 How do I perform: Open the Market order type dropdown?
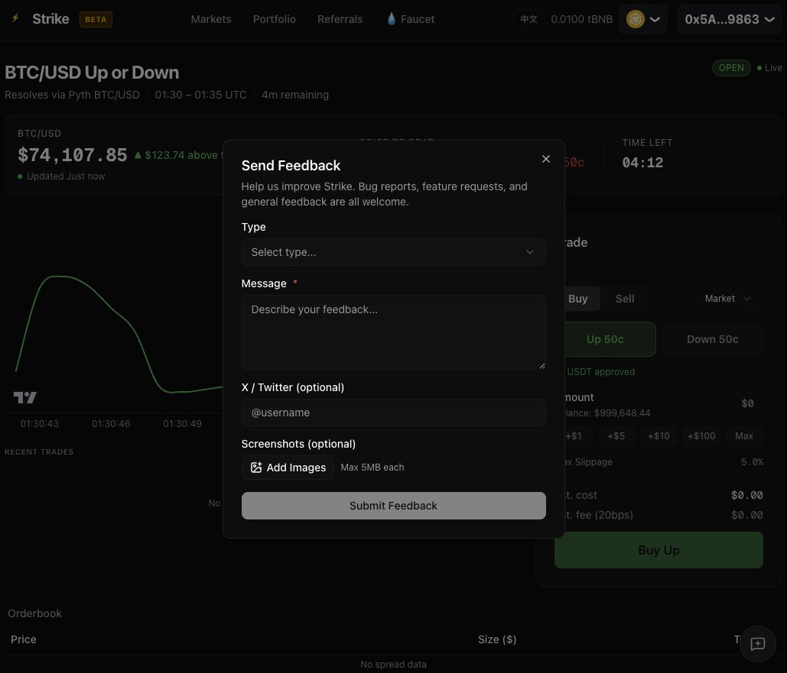[x=728, y=299]
